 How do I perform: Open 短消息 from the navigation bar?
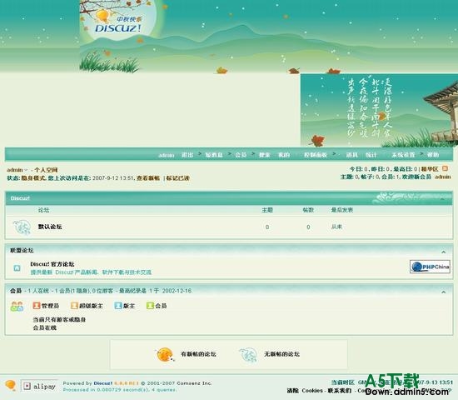point(214,155)
